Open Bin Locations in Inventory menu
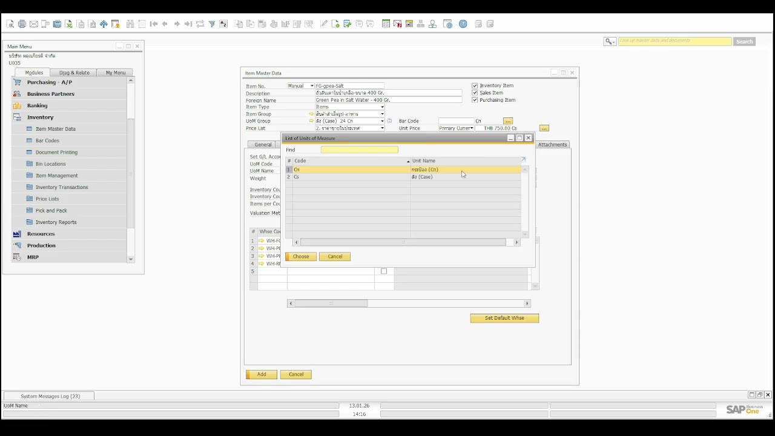 point(50,164)
